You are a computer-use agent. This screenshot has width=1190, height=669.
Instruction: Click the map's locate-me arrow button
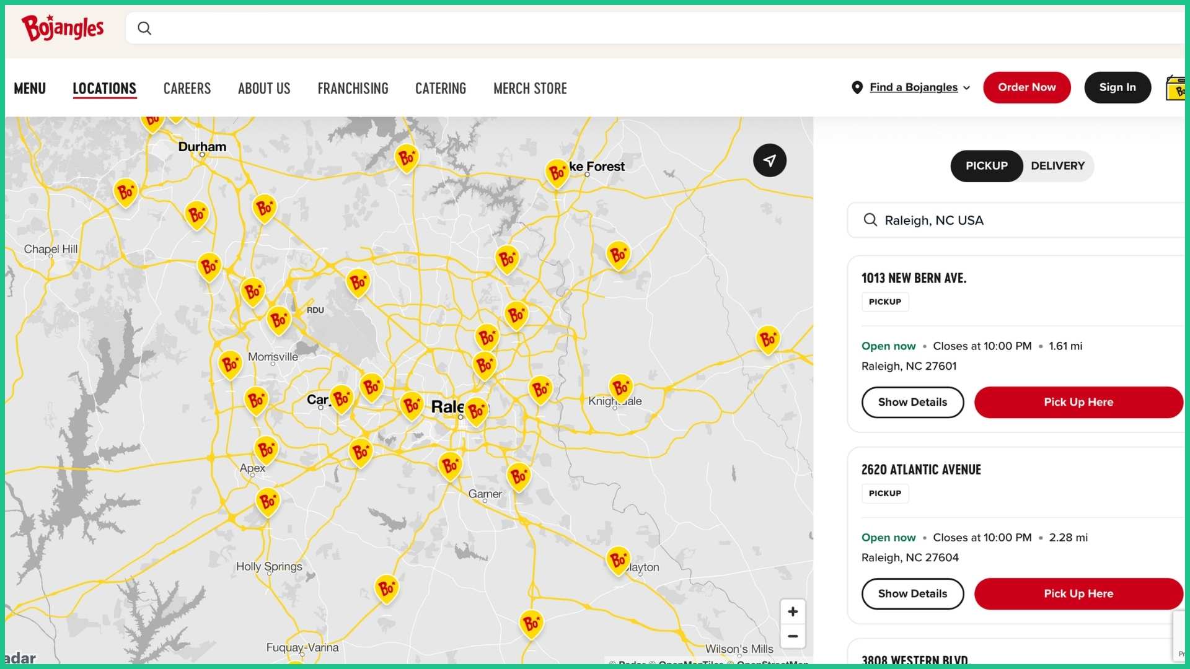(x=770, y=160)
